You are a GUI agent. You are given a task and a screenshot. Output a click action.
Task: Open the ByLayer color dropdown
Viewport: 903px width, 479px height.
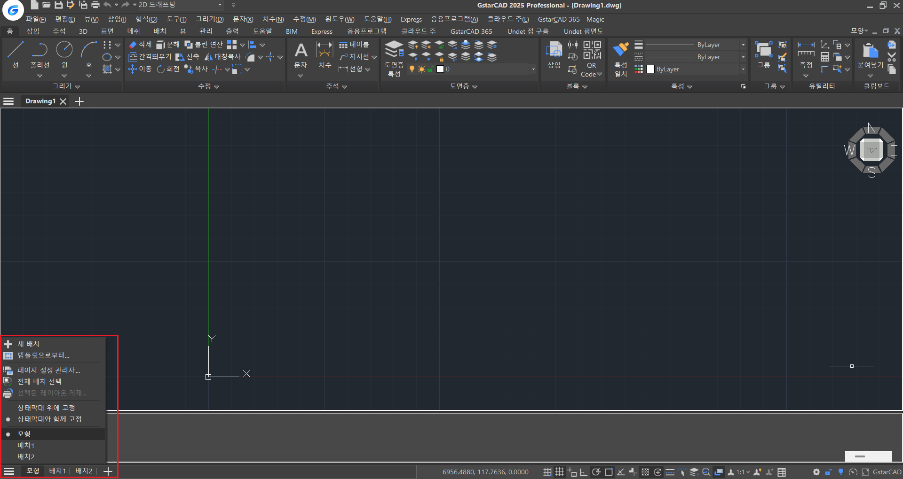(743, 69)
